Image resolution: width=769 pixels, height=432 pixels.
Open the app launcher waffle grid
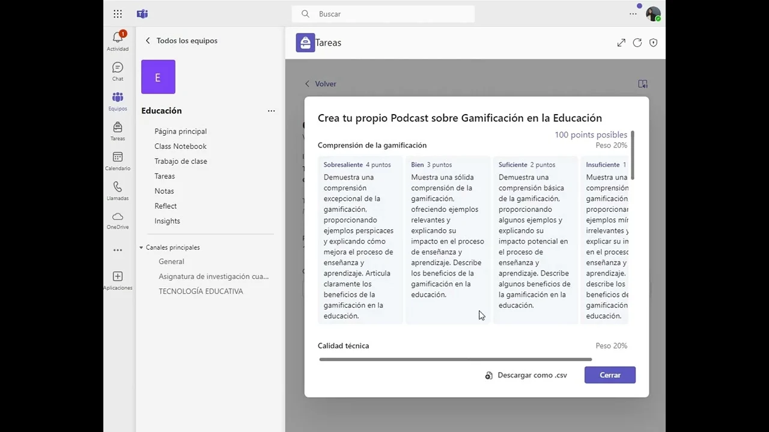[x=118, y=14]
